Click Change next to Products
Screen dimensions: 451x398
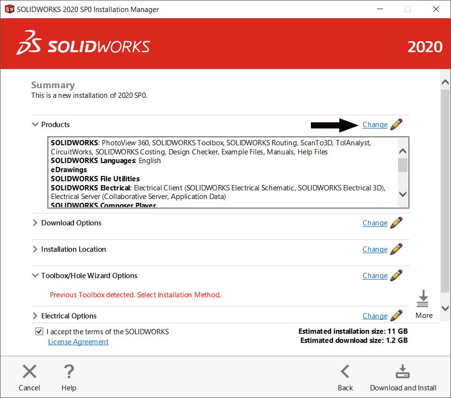click(x=375, y=124)
